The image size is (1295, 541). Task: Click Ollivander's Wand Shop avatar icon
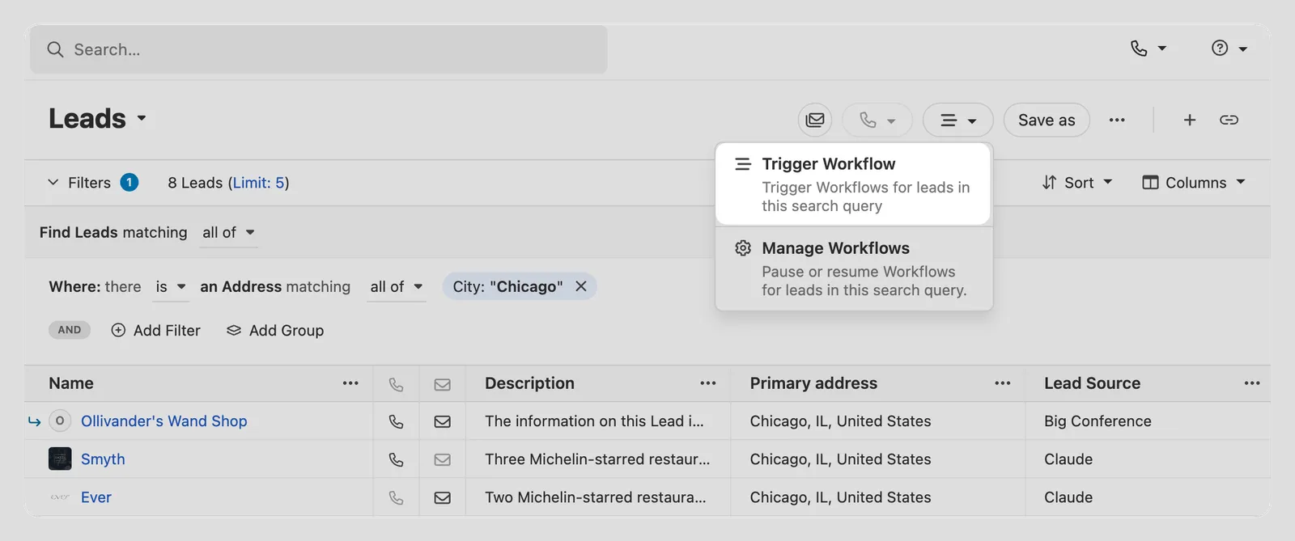[60, 421]
